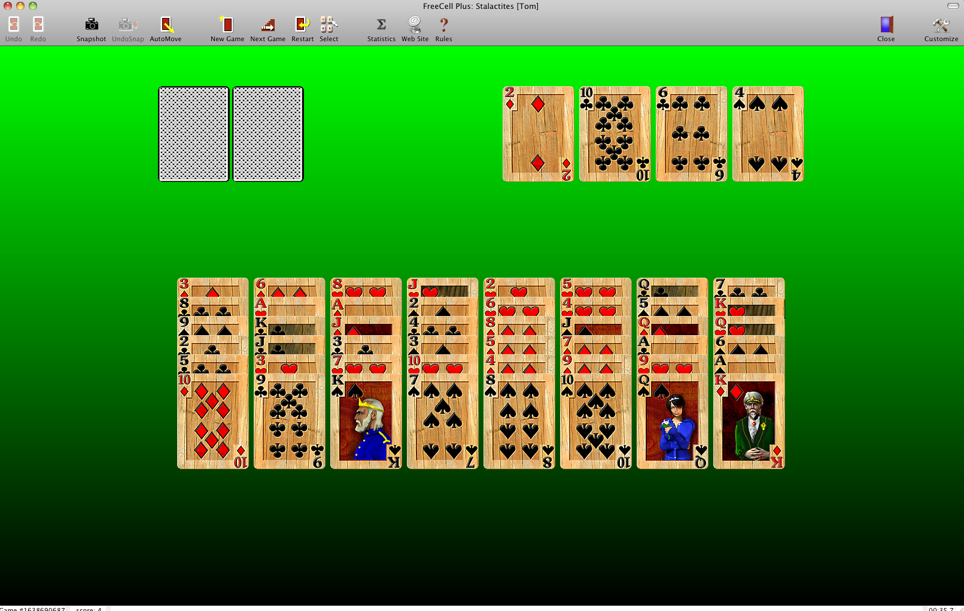Open the Web Site link icon
964x611 pixels.
click(415, 25)
